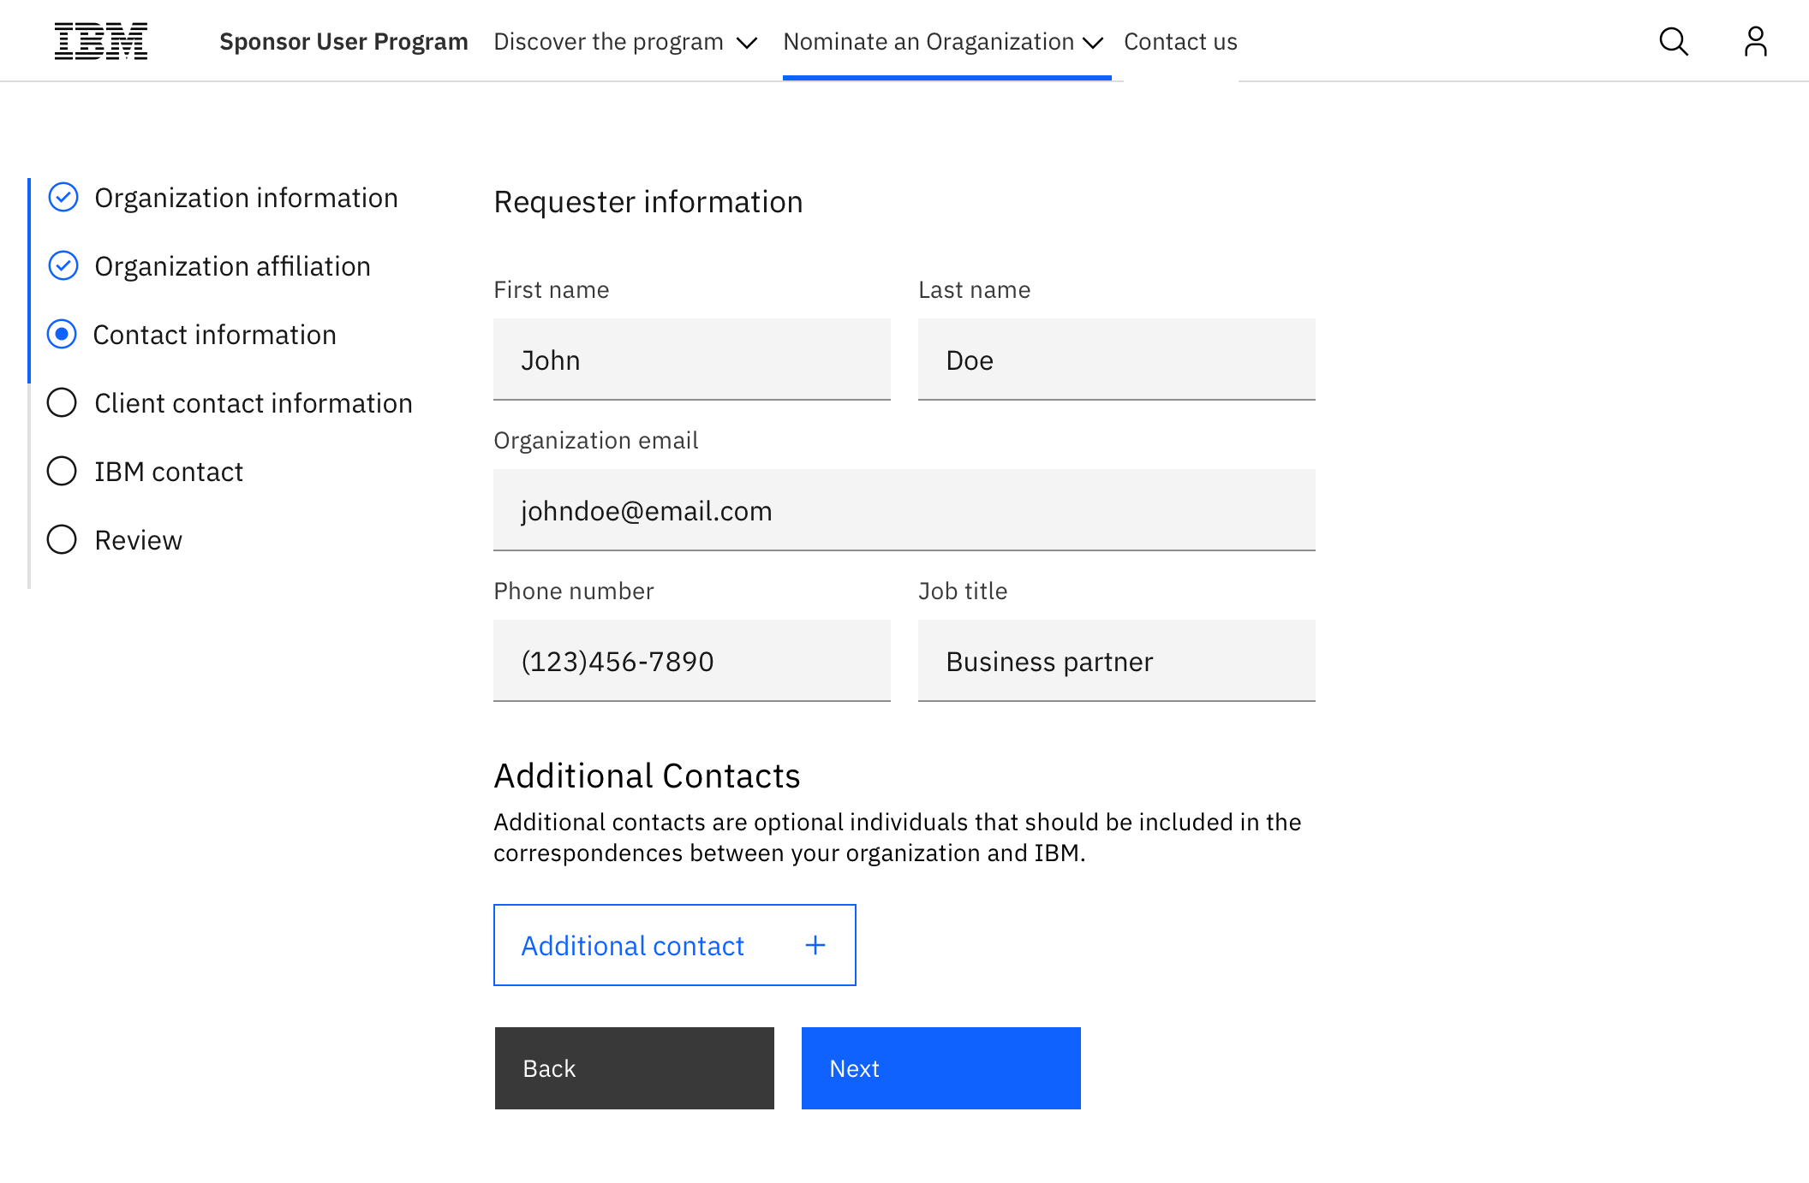Image resolution: width=1809 pixels, height=1183 pixels.
Task: Click the Organization information checkmark icon
Action: pyautogui.click(x=63, y=198)
